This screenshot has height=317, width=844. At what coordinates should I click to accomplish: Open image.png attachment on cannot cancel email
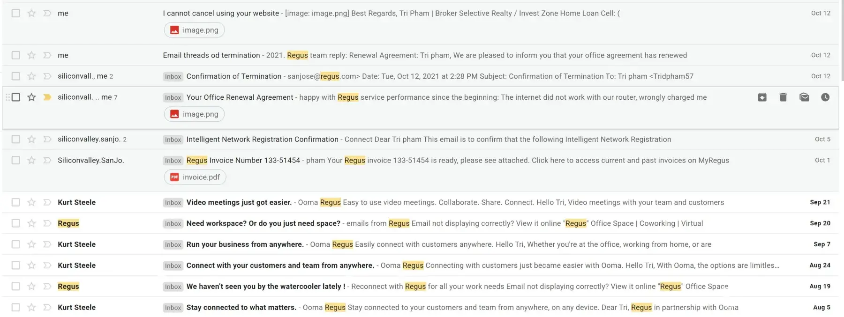tap(194, 30)
